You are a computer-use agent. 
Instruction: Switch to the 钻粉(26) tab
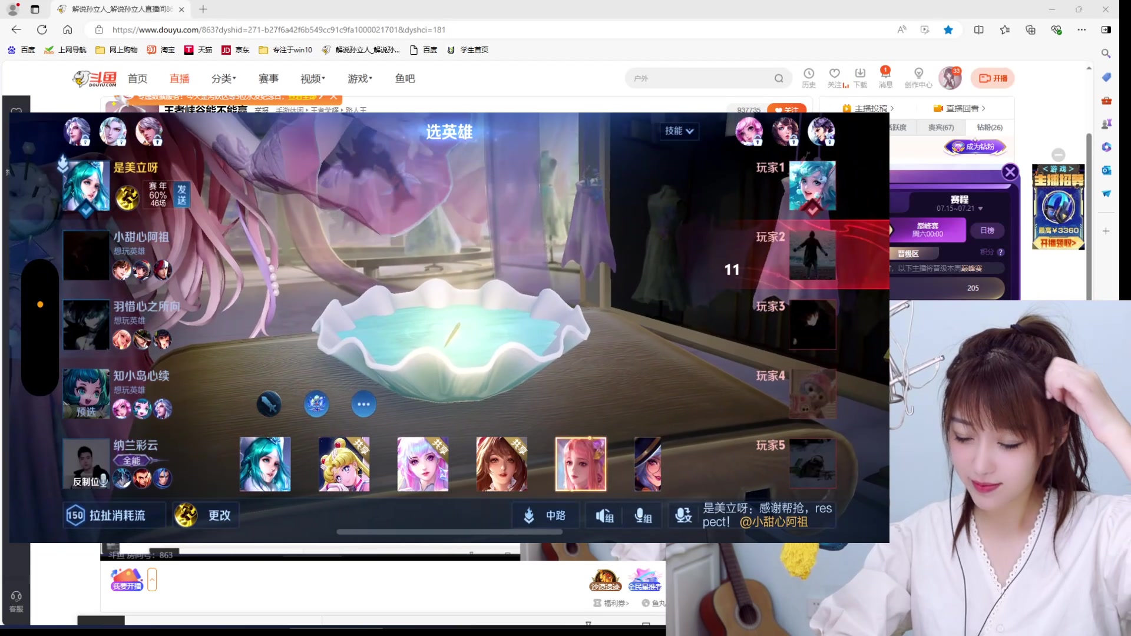[x=989, y=127]
